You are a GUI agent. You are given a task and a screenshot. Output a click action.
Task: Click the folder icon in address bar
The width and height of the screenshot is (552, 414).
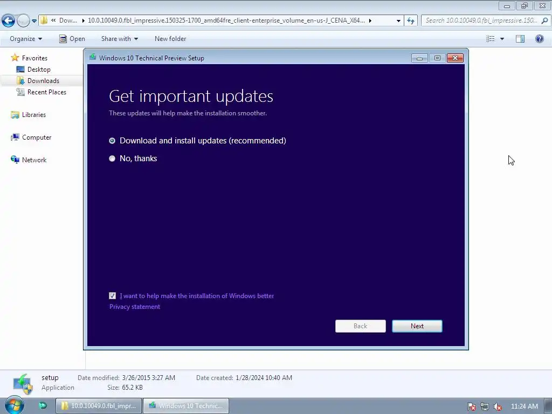pos(44,20)
